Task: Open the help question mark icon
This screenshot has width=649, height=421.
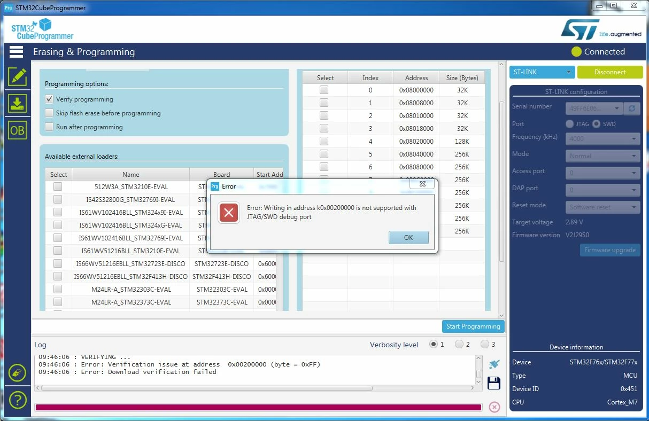Action: tap(17, 400)
